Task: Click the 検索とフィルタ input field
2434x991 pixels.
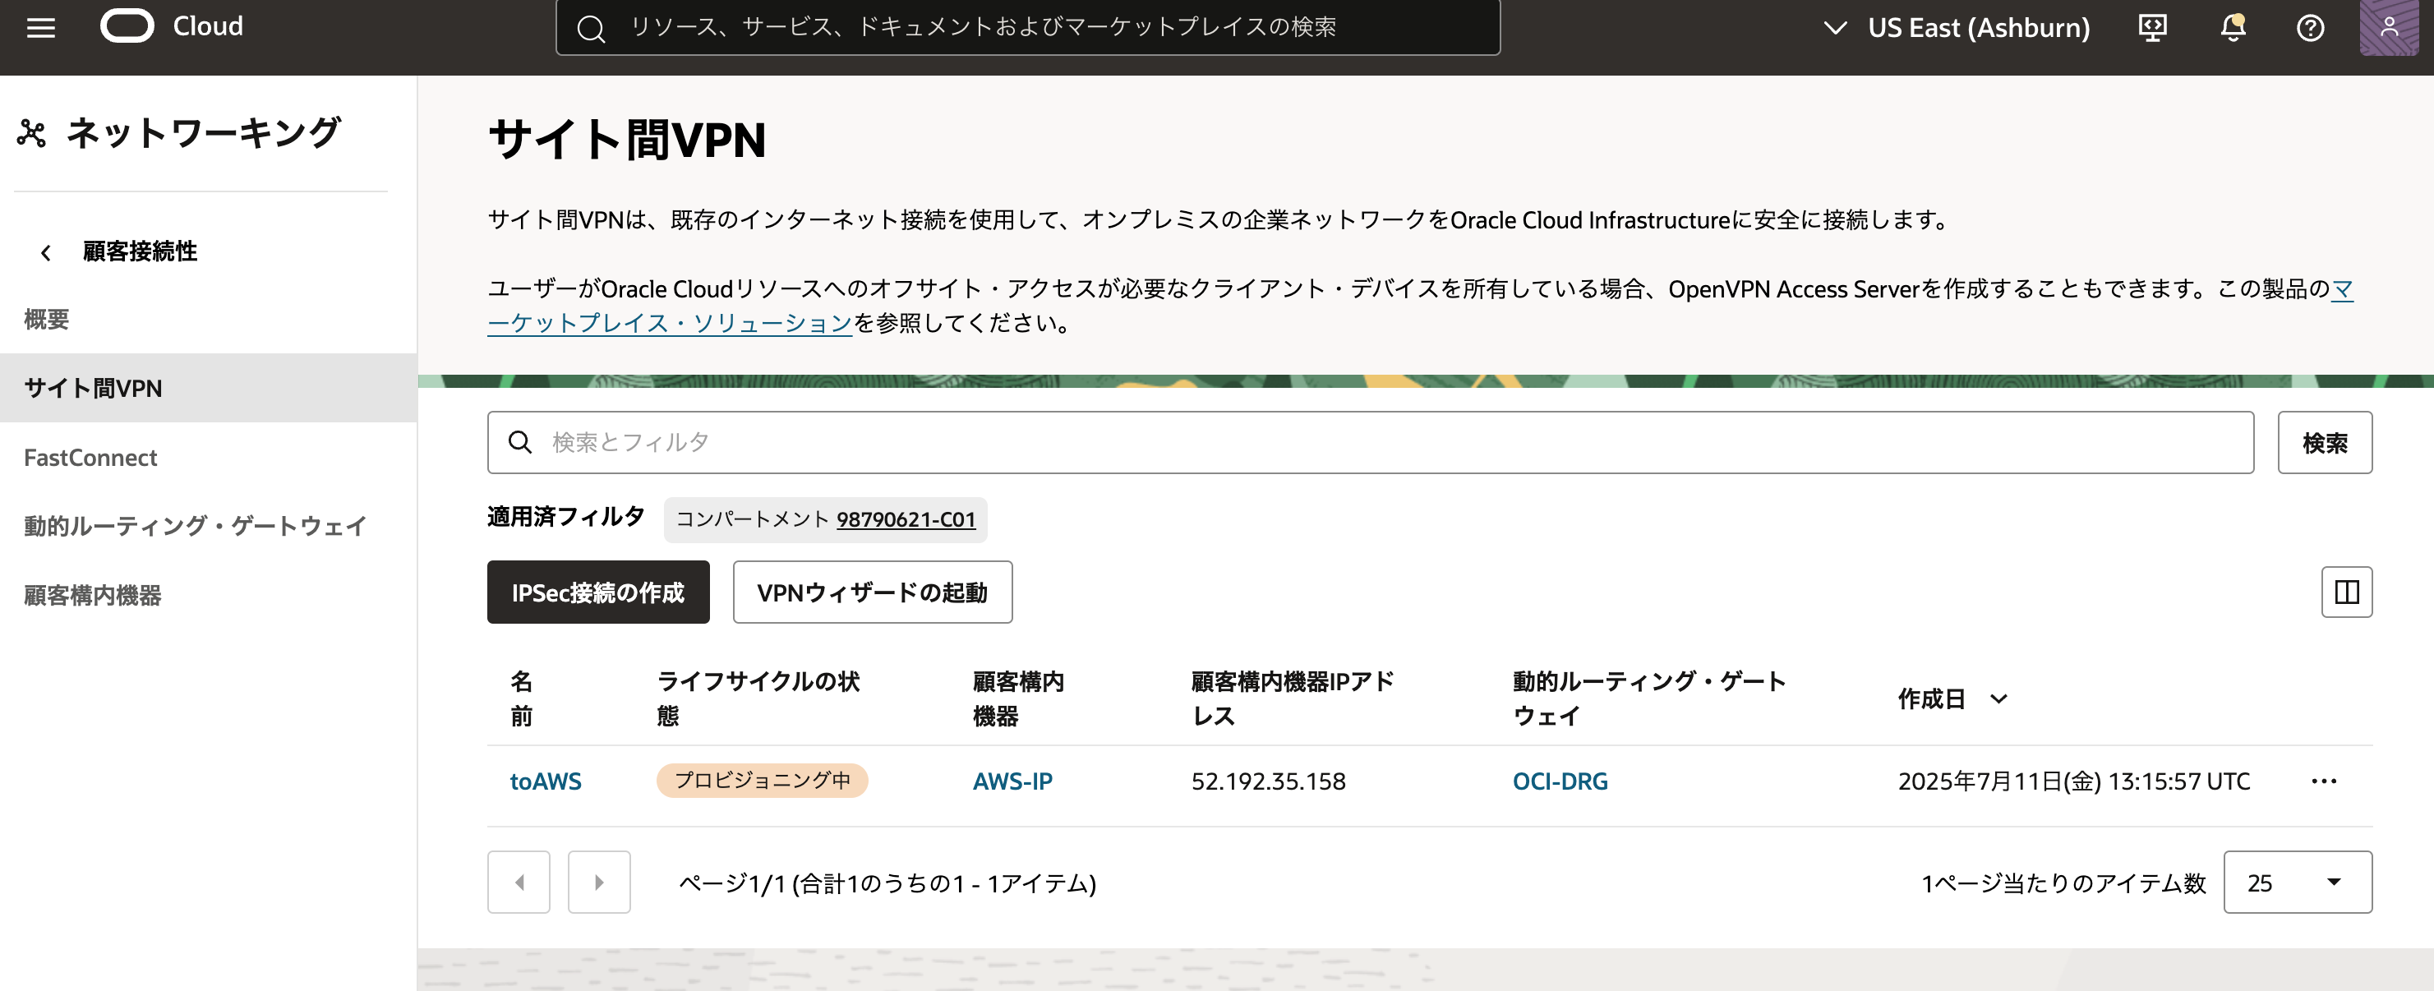Action: pyautogui.click(x=1370, y=442)
